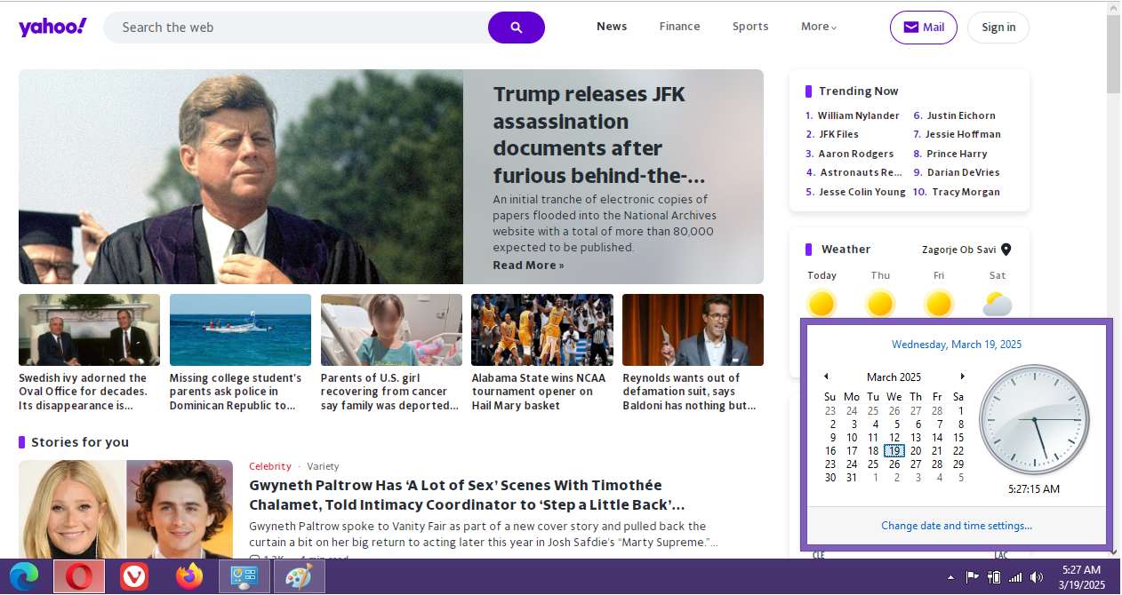Select day 19 in the calendar
Viewport: 1122px width, 595px height.
[894, 451]
